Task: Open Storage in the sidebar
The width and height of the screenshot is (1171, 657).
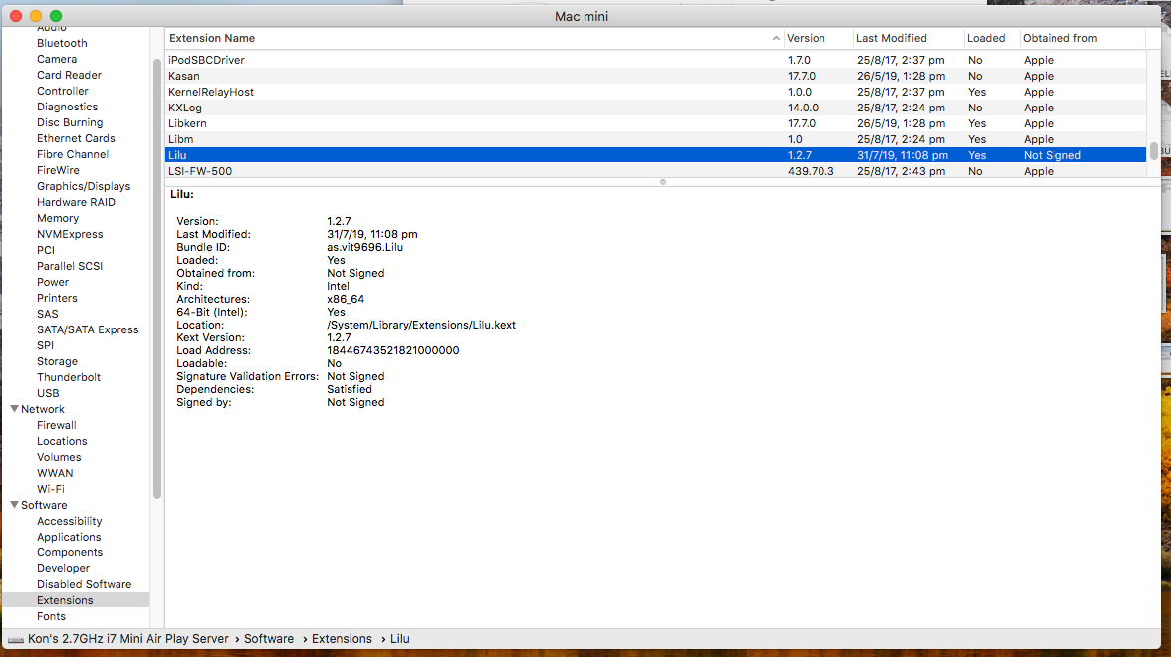Action: point(58,361)
